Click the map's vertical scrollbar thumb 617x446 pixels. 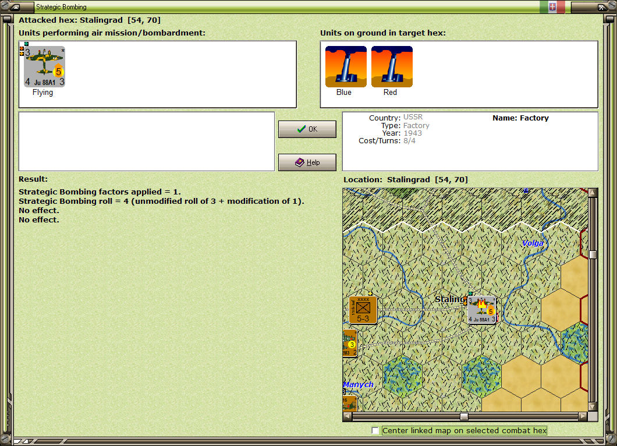click(593, 254)
